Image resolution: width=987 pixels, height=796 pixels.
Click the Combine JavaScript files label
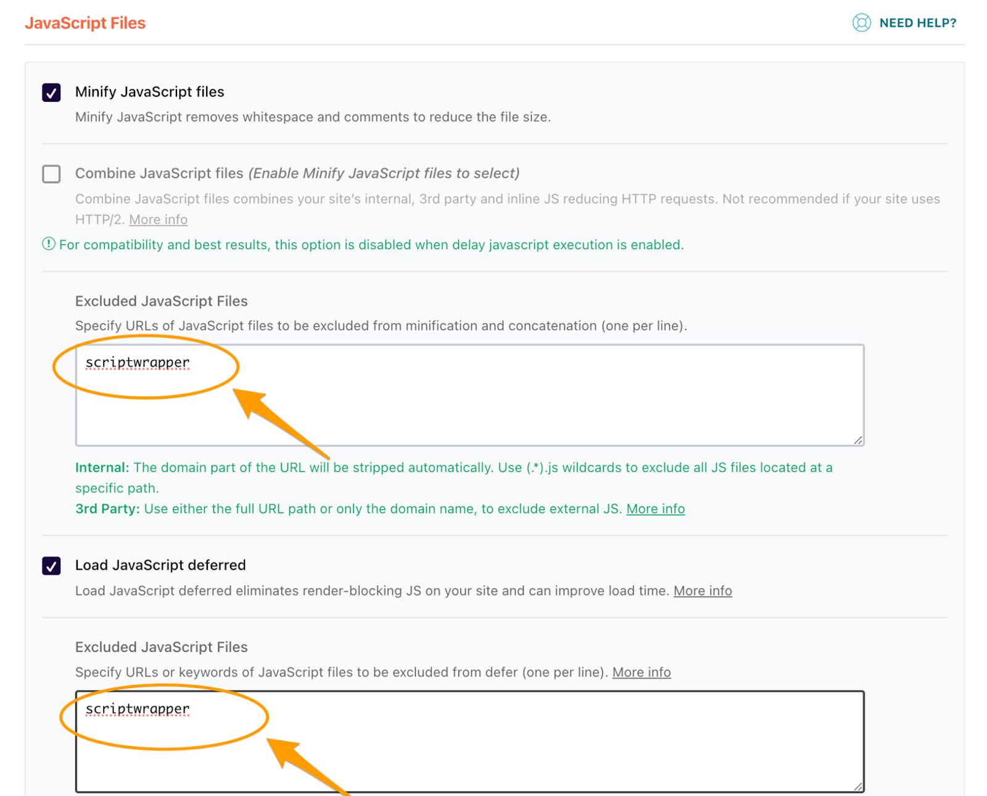pyautogui.click(x=159, y=173)
